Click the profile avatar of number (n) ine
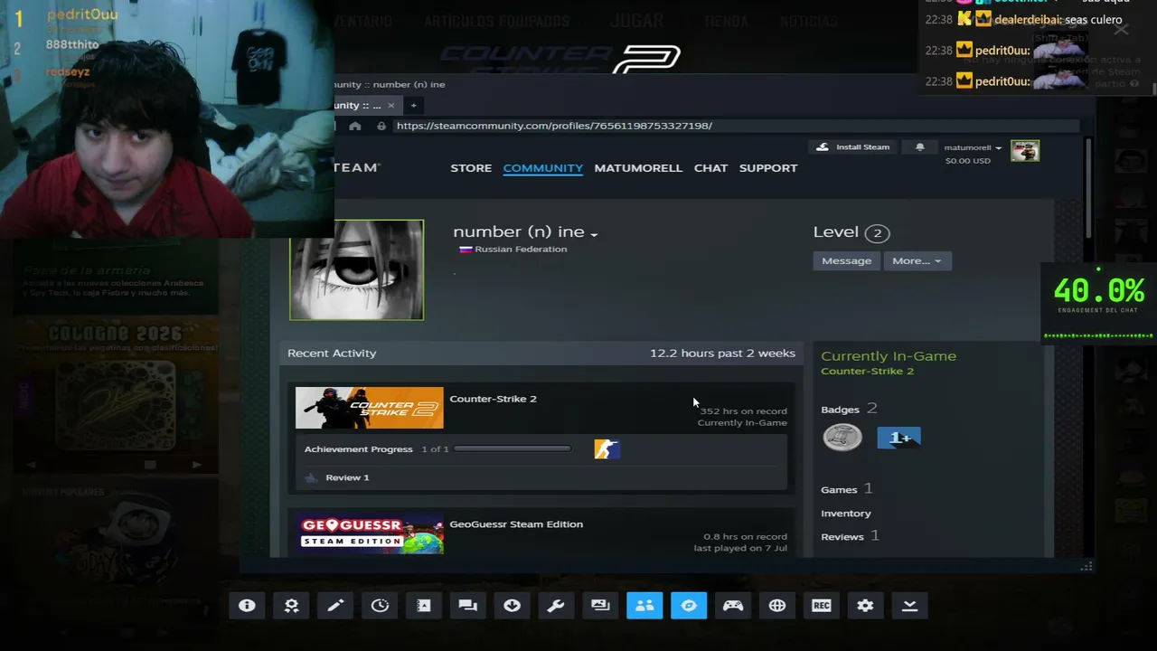This screenshot has height=651, width=1157. pos(356,269)
